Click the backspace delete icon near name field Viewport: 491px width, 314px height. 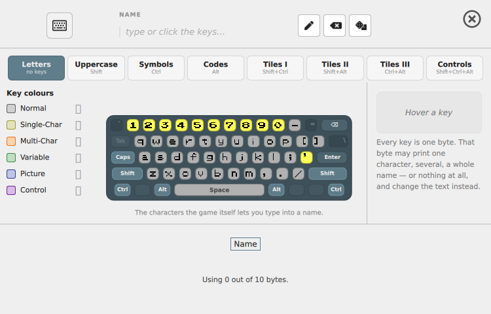click(x=335, y=26)
